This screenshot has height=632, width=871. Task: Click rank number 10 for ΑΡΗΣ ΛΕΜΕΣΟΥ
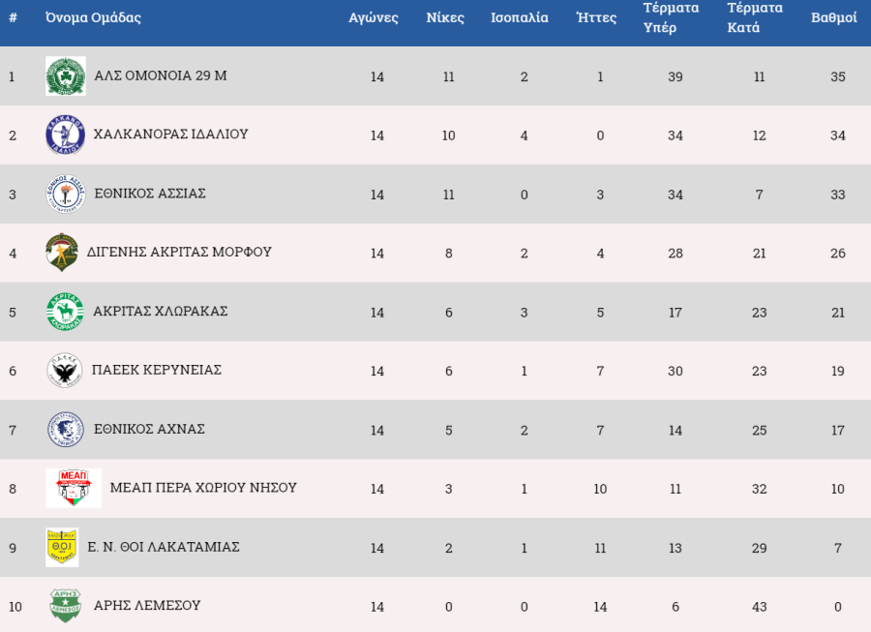[15, 607]
